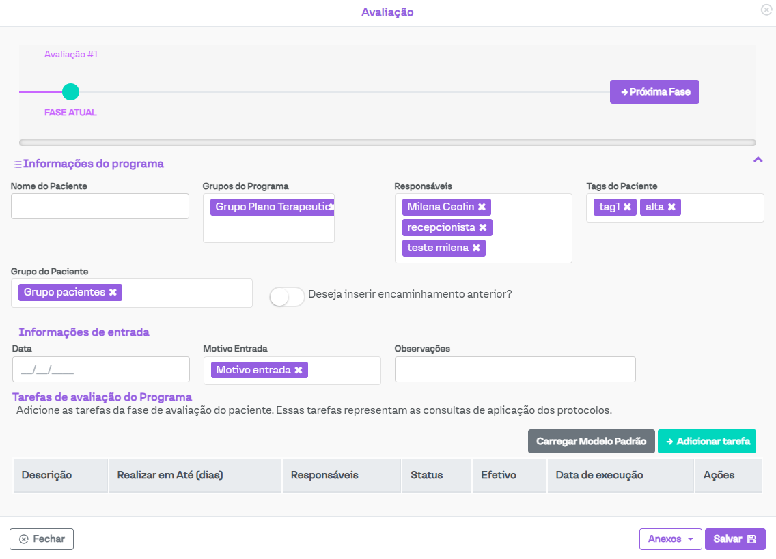Remove the recepcionista tag
776x559 pixels.
[x=483, y=227]
